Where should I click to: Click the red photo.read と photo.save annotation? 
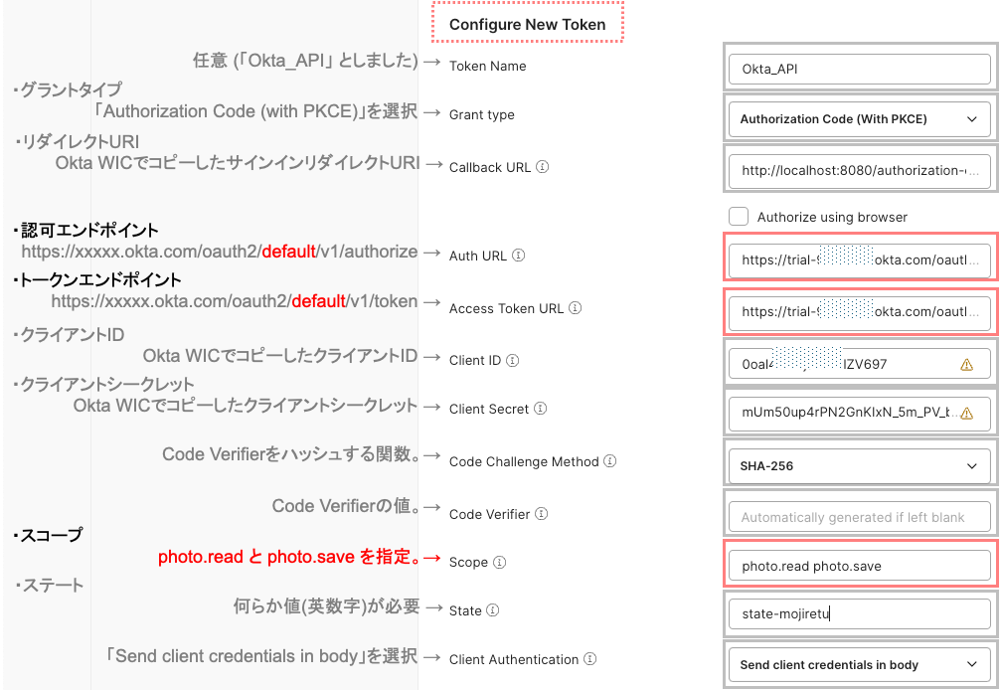pyautogui.click(x=289, y=557)
